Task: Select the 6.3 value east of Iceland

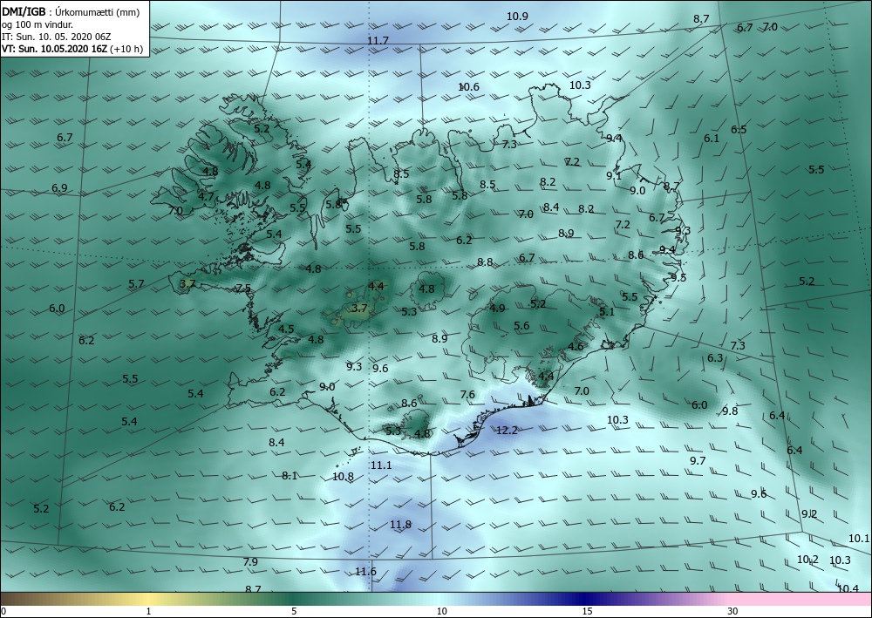Action: [715, 358]
